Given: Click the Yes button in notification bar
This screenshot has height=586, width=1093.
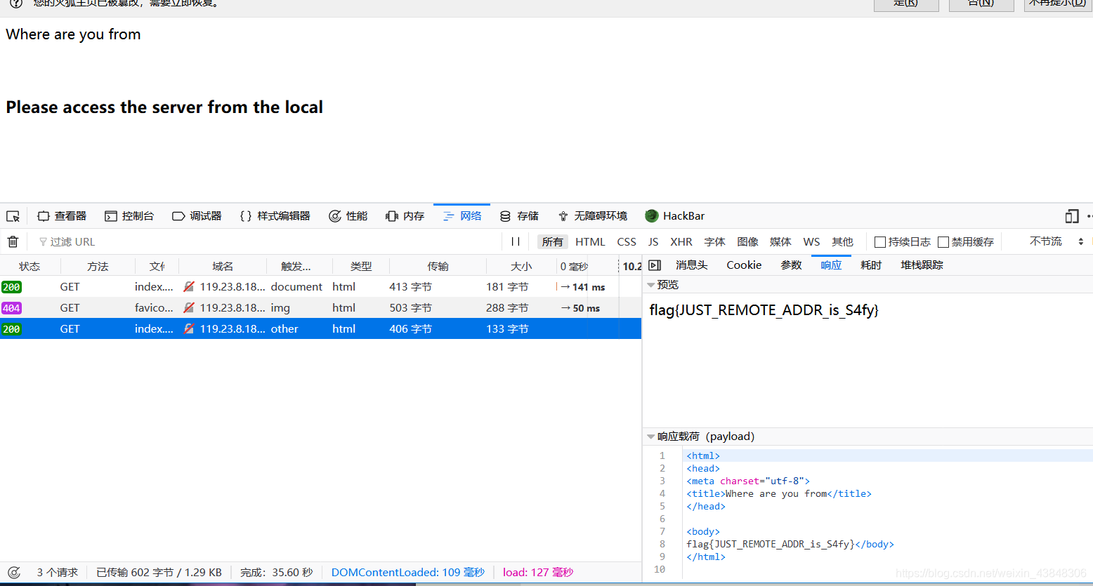Looking at the screenshot, I should tap(906, 4).
